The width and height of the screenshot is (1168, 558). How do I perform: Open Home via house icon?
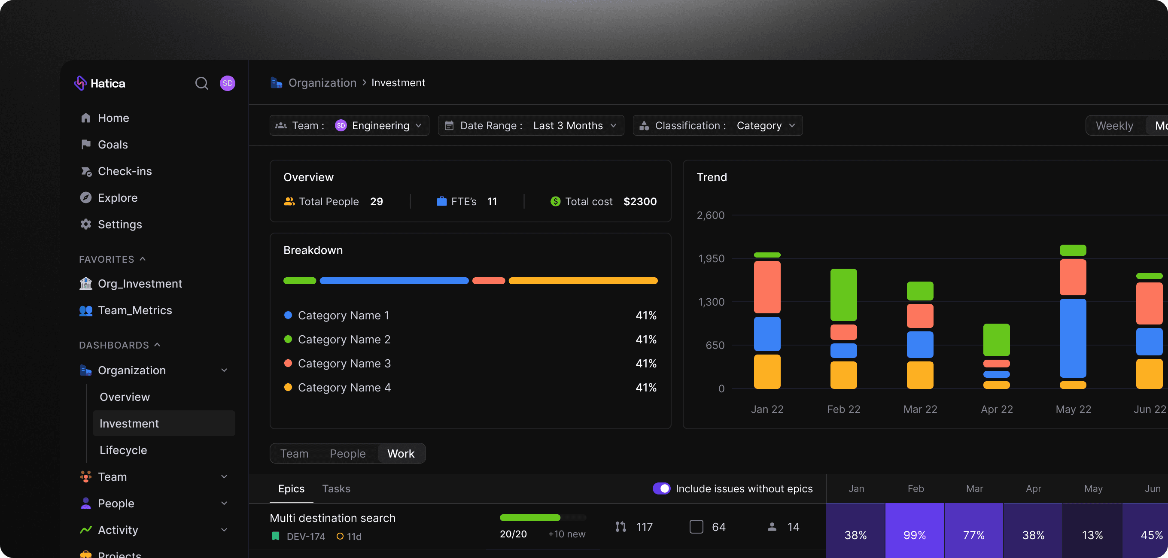click(x=86, y=118)
